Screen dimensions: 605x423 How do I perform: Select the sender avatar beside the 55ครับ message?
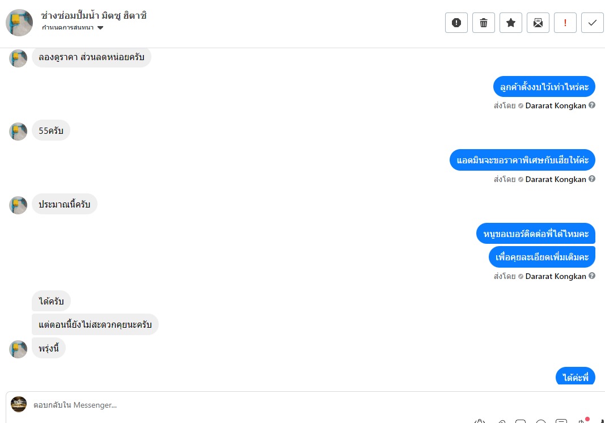click(18, 132)
